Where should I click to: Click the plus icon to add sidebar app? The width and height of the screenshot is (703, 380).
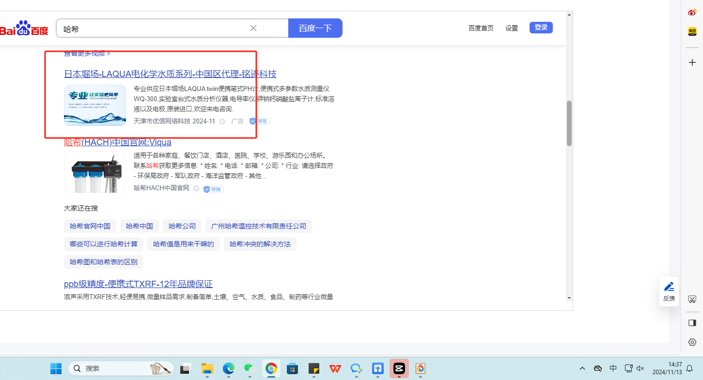[x=692, y=62]
